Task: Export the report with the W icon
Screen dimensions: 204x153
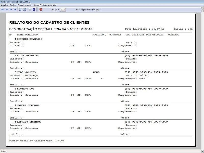Action: tap(33, 10)
